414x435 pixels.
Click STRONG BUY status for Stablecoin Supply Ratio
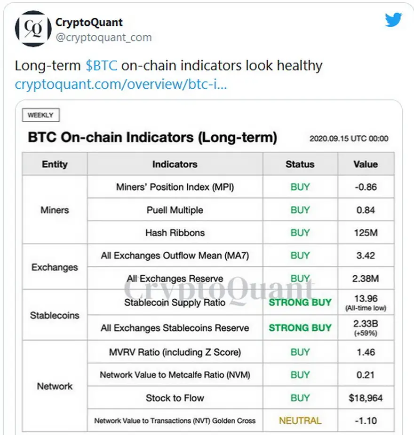300,302
